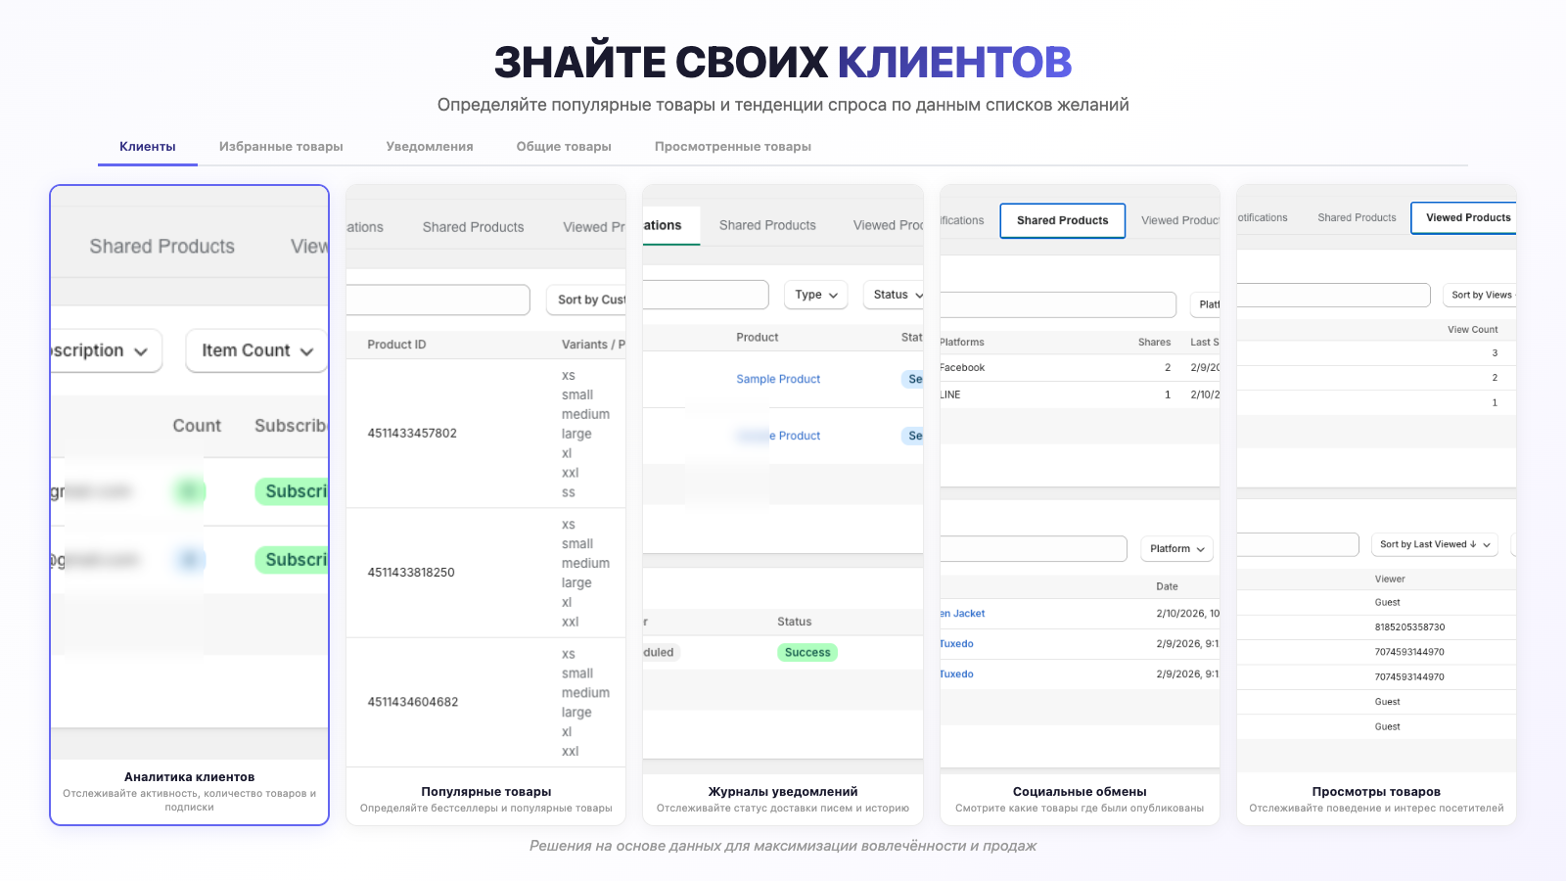
Task: Expand the Status filter dropdown
Action: click(x=895, y=295)
